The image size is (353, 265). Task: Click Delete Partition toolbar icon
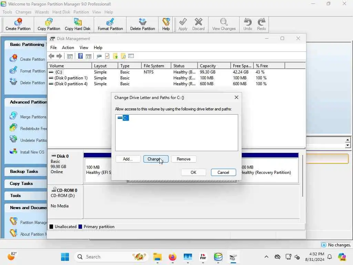[x=142, y=24]
